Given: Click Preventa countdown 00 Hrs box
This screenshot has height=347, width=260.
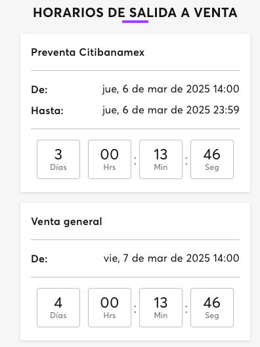Looking at the screenshot, I should (x=110, y=159).
